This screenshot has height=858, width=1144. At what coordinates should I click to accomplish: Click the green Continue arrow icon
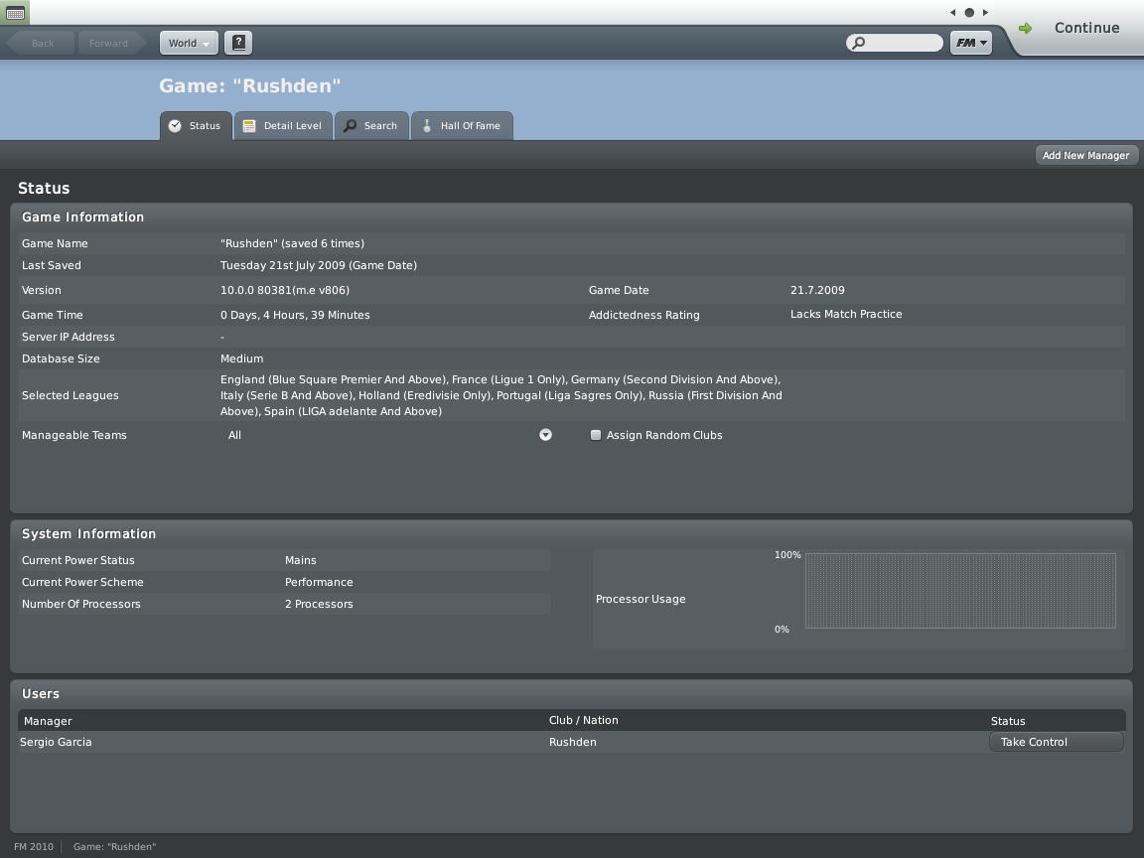(1026, 28)
